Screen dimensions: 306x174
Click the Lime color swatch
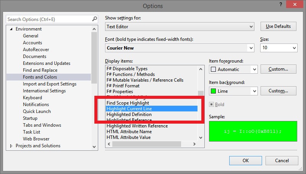214,91
